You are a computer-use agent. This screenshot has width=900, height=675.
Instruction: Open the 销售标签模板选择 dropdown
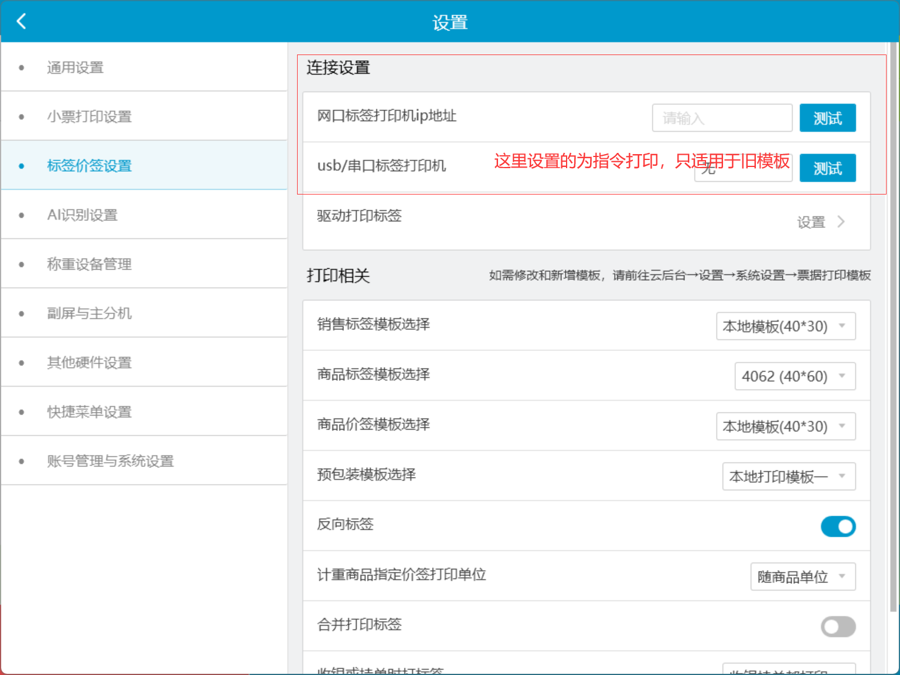785,326
